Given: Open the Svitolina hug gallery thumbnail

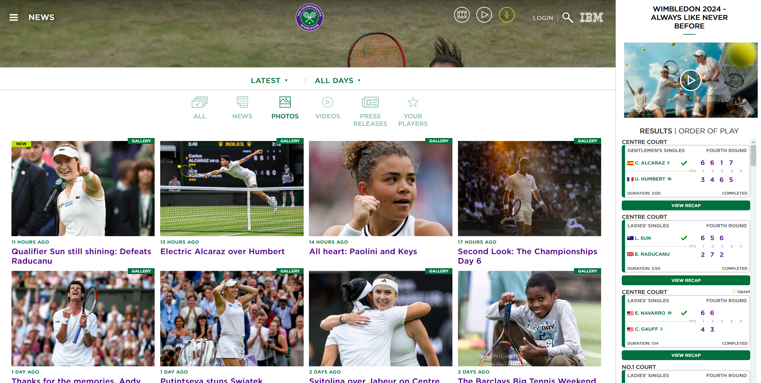Looking at the screenshot, I should tap(380, 319).
